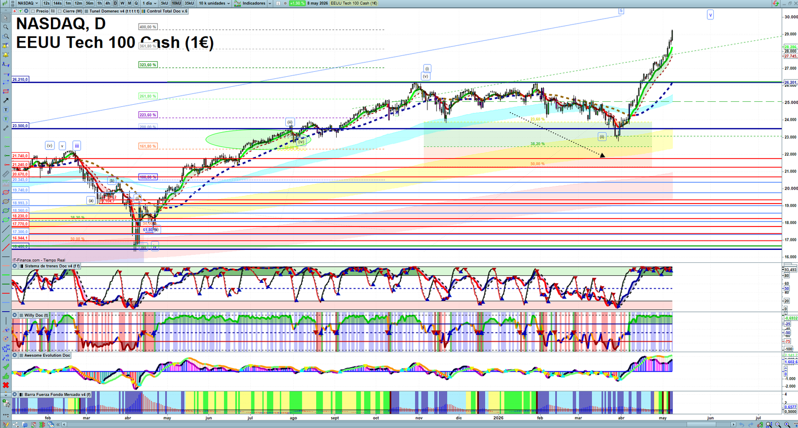The image size is (798, 428).
Task: Click the list icon beside Precio
Action: coord(53,11)
